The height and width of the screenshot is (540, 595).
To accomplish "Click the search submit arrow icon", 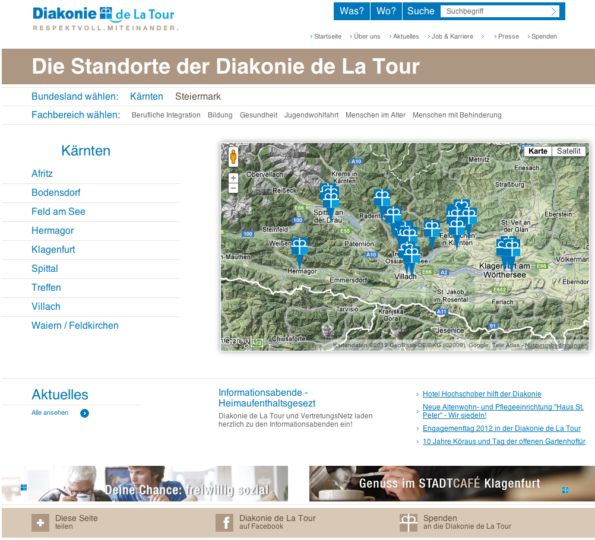I will [x=552, y=11].
